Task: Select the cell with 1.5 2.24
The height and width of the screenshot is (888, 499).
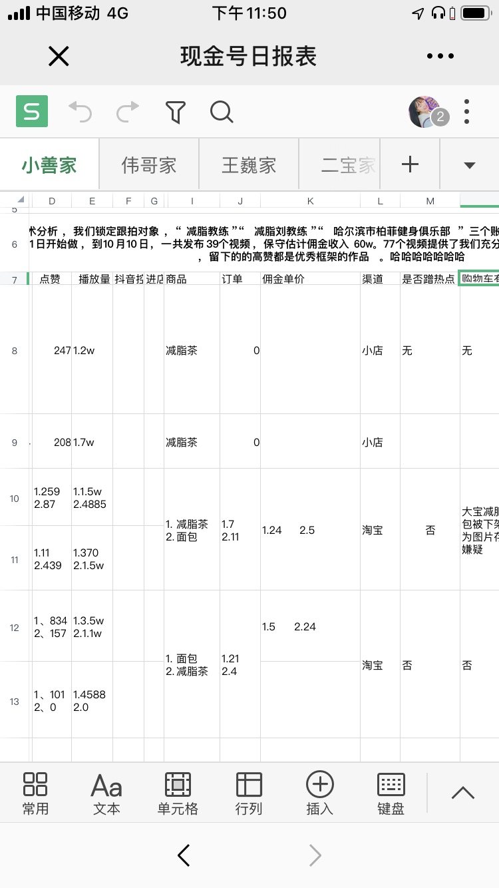Action: click(310, 626)
